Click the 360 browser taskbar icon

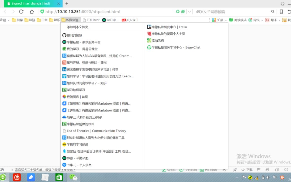click(x=3, y=177)
